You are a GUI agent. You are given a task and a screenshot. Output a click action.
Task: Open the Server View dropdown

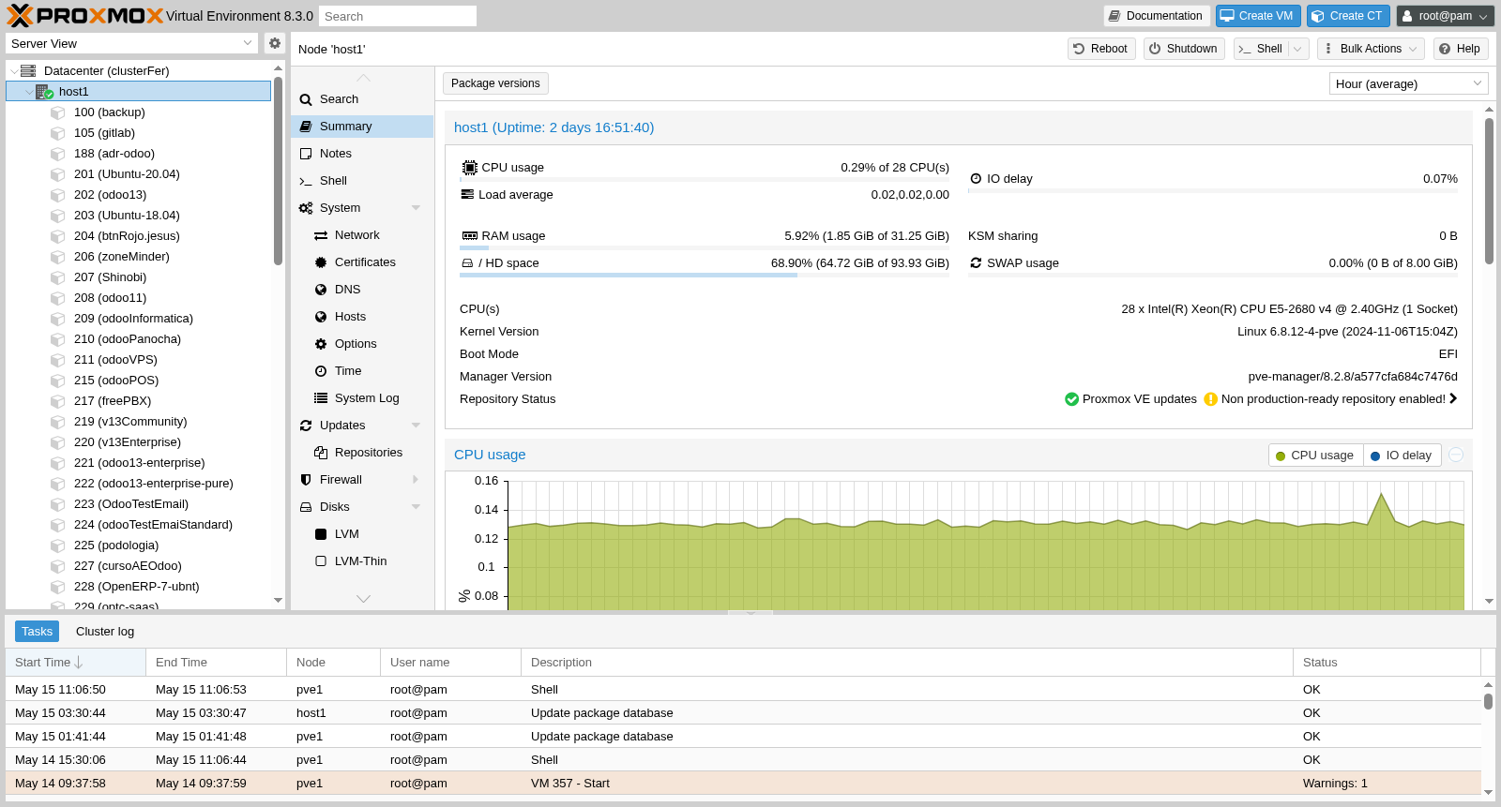click(x=248, y=43)
